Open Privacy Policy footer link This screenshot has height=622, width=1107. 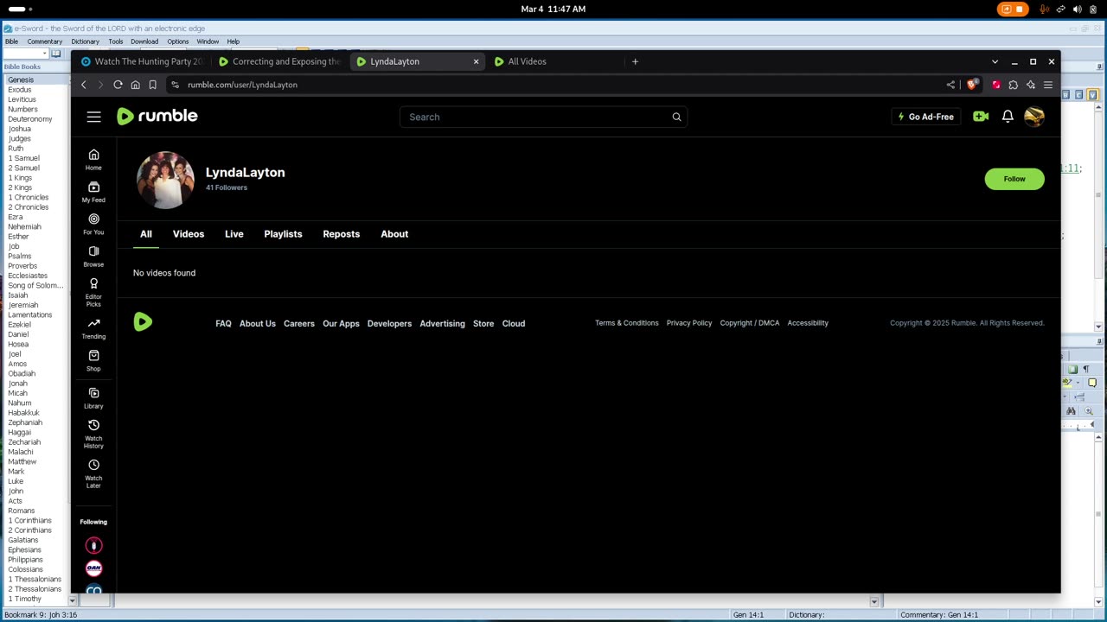coord(689,323)
